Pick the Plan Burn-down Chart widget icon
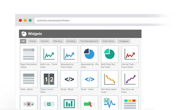The width and height of the screenshot is (196, 110). point(110,79)
